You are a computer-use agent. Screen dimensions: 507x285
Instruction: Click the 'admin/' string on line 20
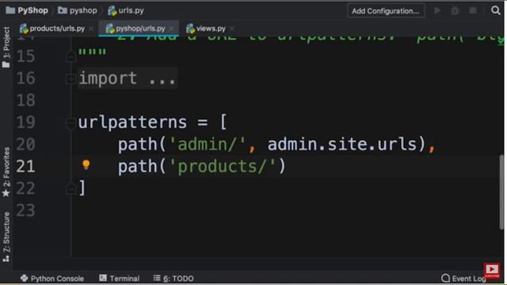pyautogui.click(x=208, y=144)
